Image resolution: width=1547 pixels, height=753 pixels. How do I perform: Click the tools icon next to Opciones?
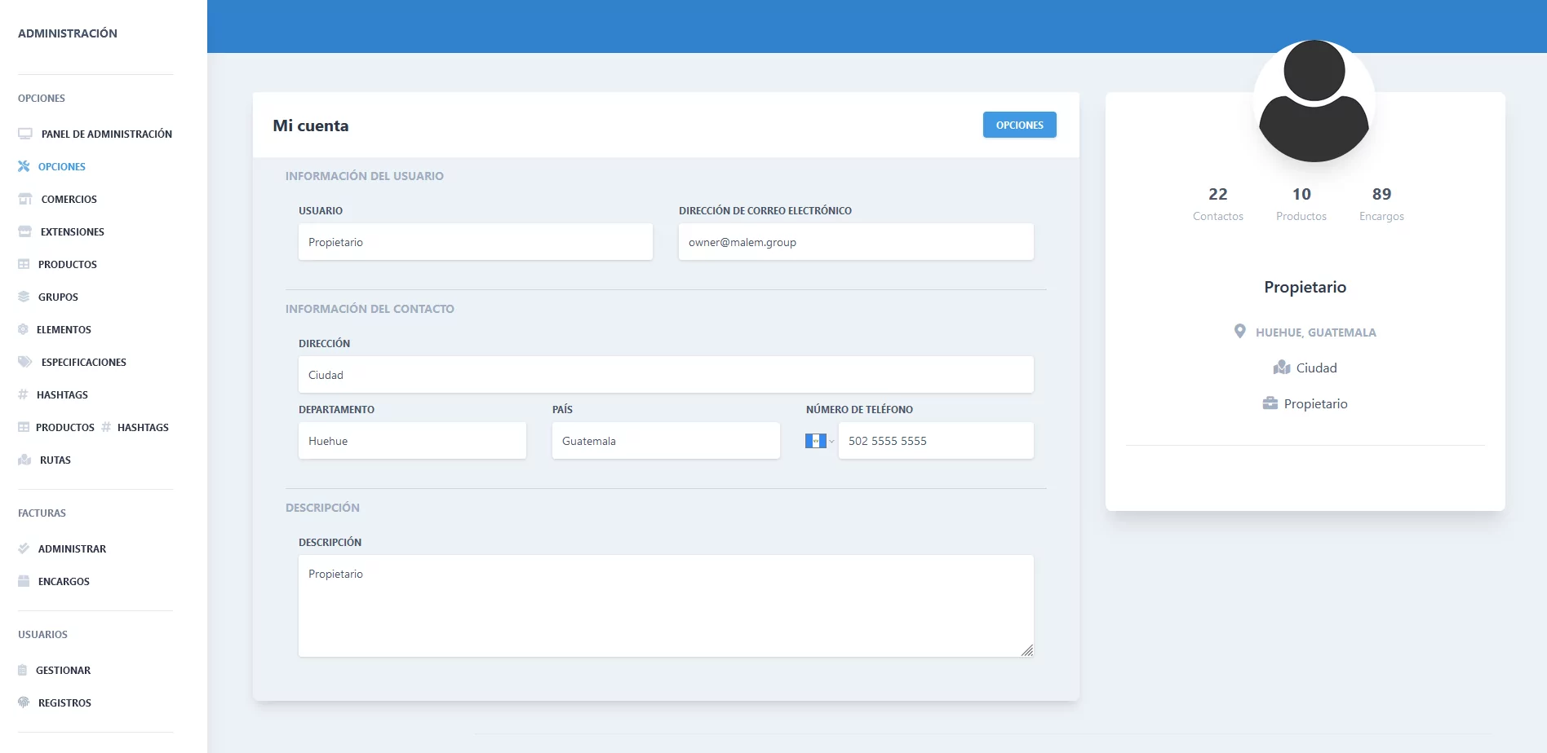click(24, 166)
